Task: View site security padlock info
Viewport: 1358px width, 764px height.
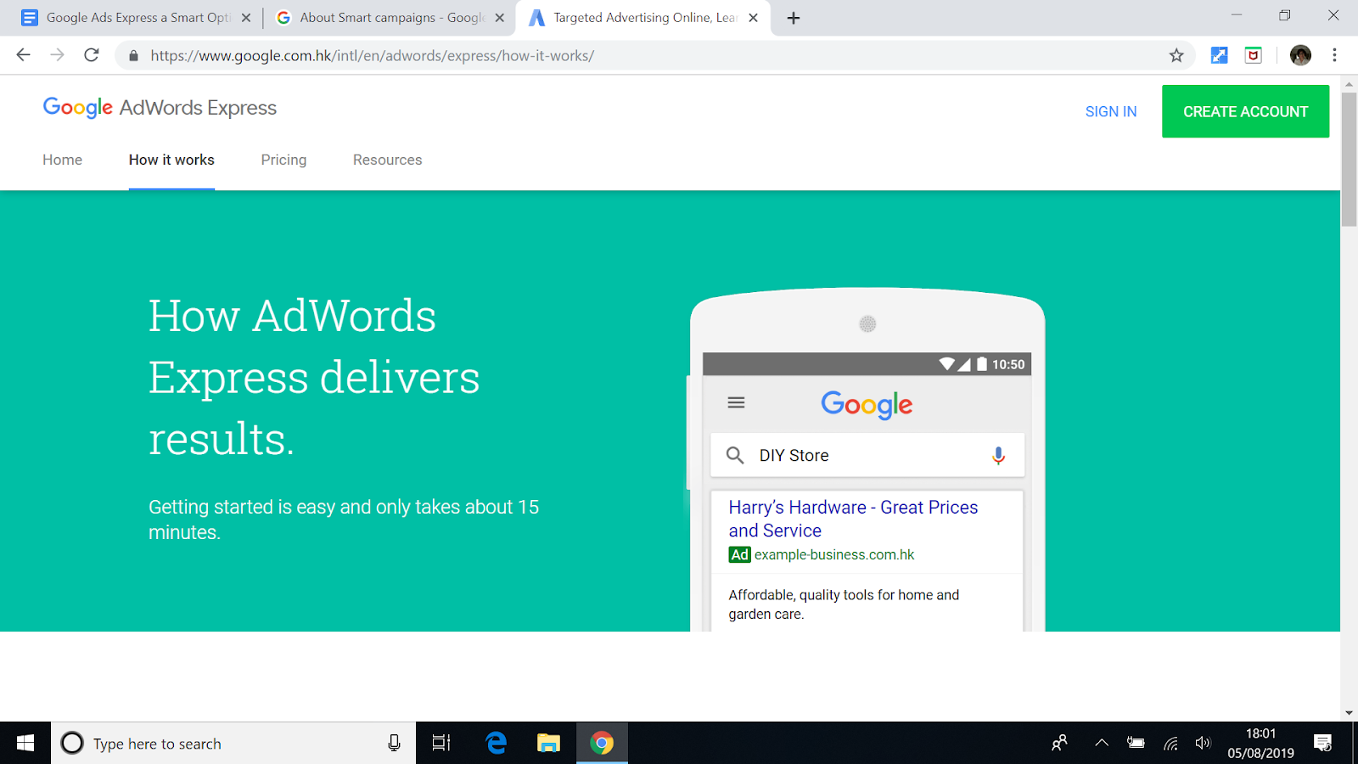Action: tap(133, 56)
